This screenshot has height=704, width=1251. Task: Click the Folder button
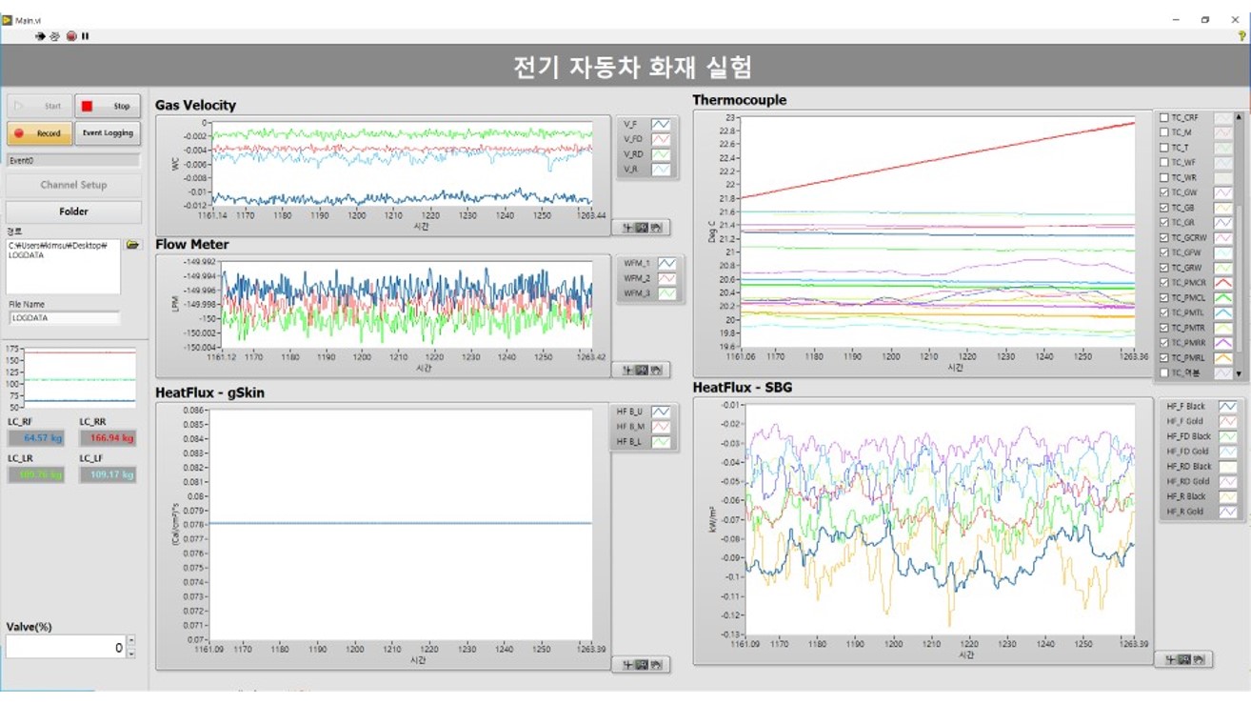point(73,211)
